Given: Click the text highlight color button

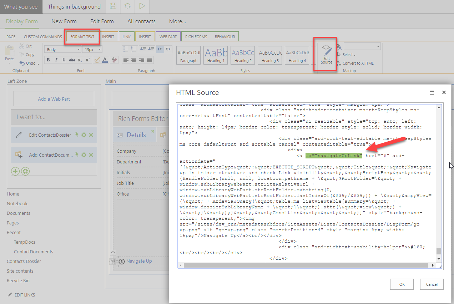Looking at the screenshot, I should 97,60.
